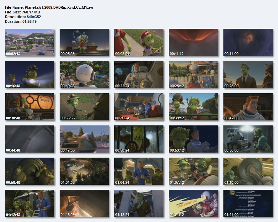
Task: Open the 00:19:36 robot frame
Action: pos(84,75)
